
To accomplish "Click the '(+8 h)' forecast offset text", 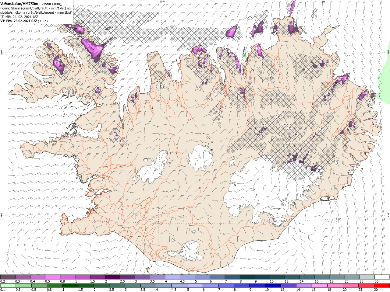I will pos(43,21).
